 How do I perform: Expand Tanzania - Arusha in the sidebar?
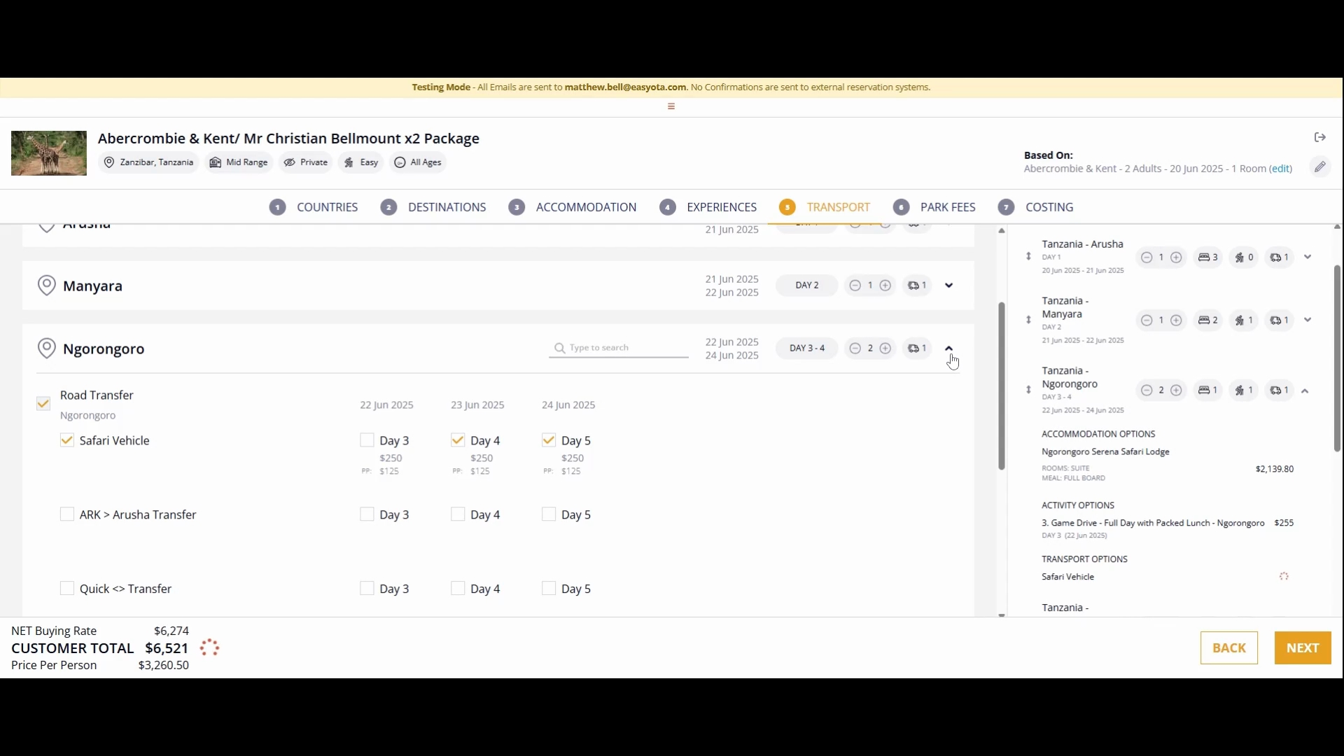coord(1308,257)
